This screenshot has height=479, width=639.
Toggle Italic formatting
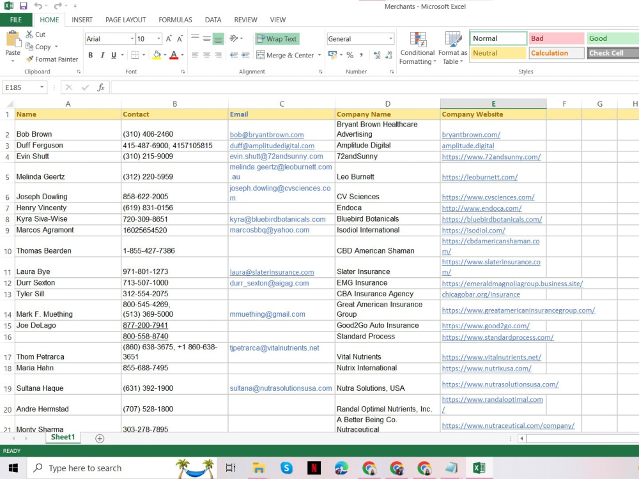102,55
